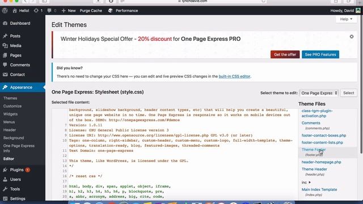Viewport: 363px width, 204px height.
Task: Open Themes submenu item
Action: coord(10,98)
